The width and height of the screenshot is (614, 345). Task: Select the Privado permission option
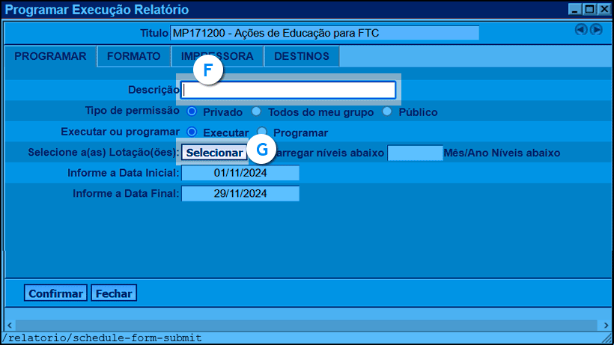(192, 112)
